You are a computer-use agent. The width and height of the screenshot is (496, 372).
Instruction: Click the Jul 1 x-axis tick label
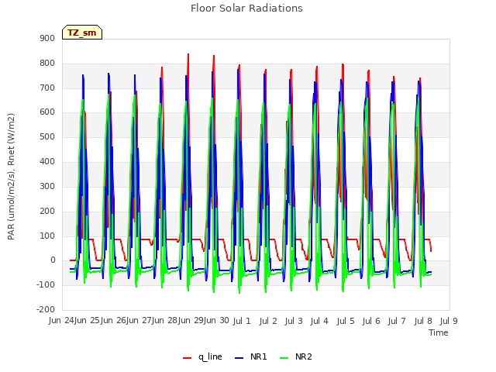pos(242,321)
